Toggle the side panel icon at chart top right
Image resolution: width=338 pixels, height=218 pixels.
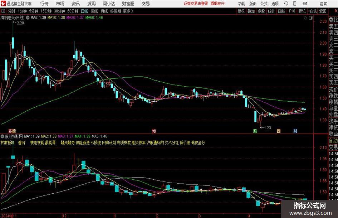pyautogui.click(x=310, y=18)
